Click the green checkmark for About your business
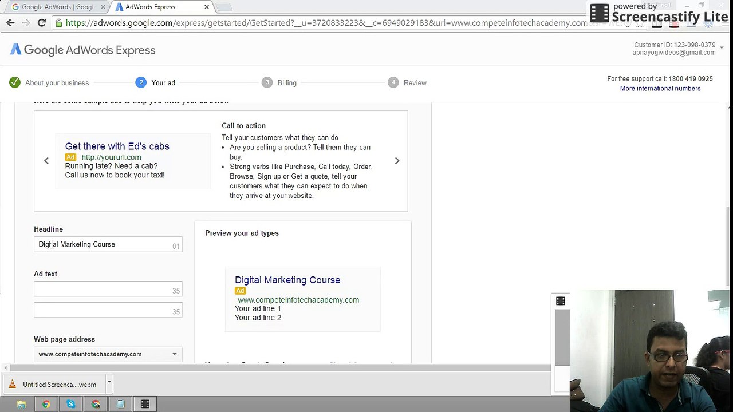Viewport: 733px width, 412px height. (15, 82)
